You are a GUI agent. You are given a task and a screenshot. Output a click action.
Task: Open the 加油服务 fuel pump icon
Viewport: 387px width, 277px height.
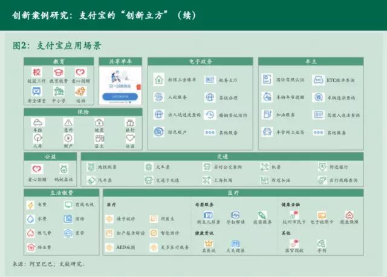pyautogui.click(x=267, y=114)
